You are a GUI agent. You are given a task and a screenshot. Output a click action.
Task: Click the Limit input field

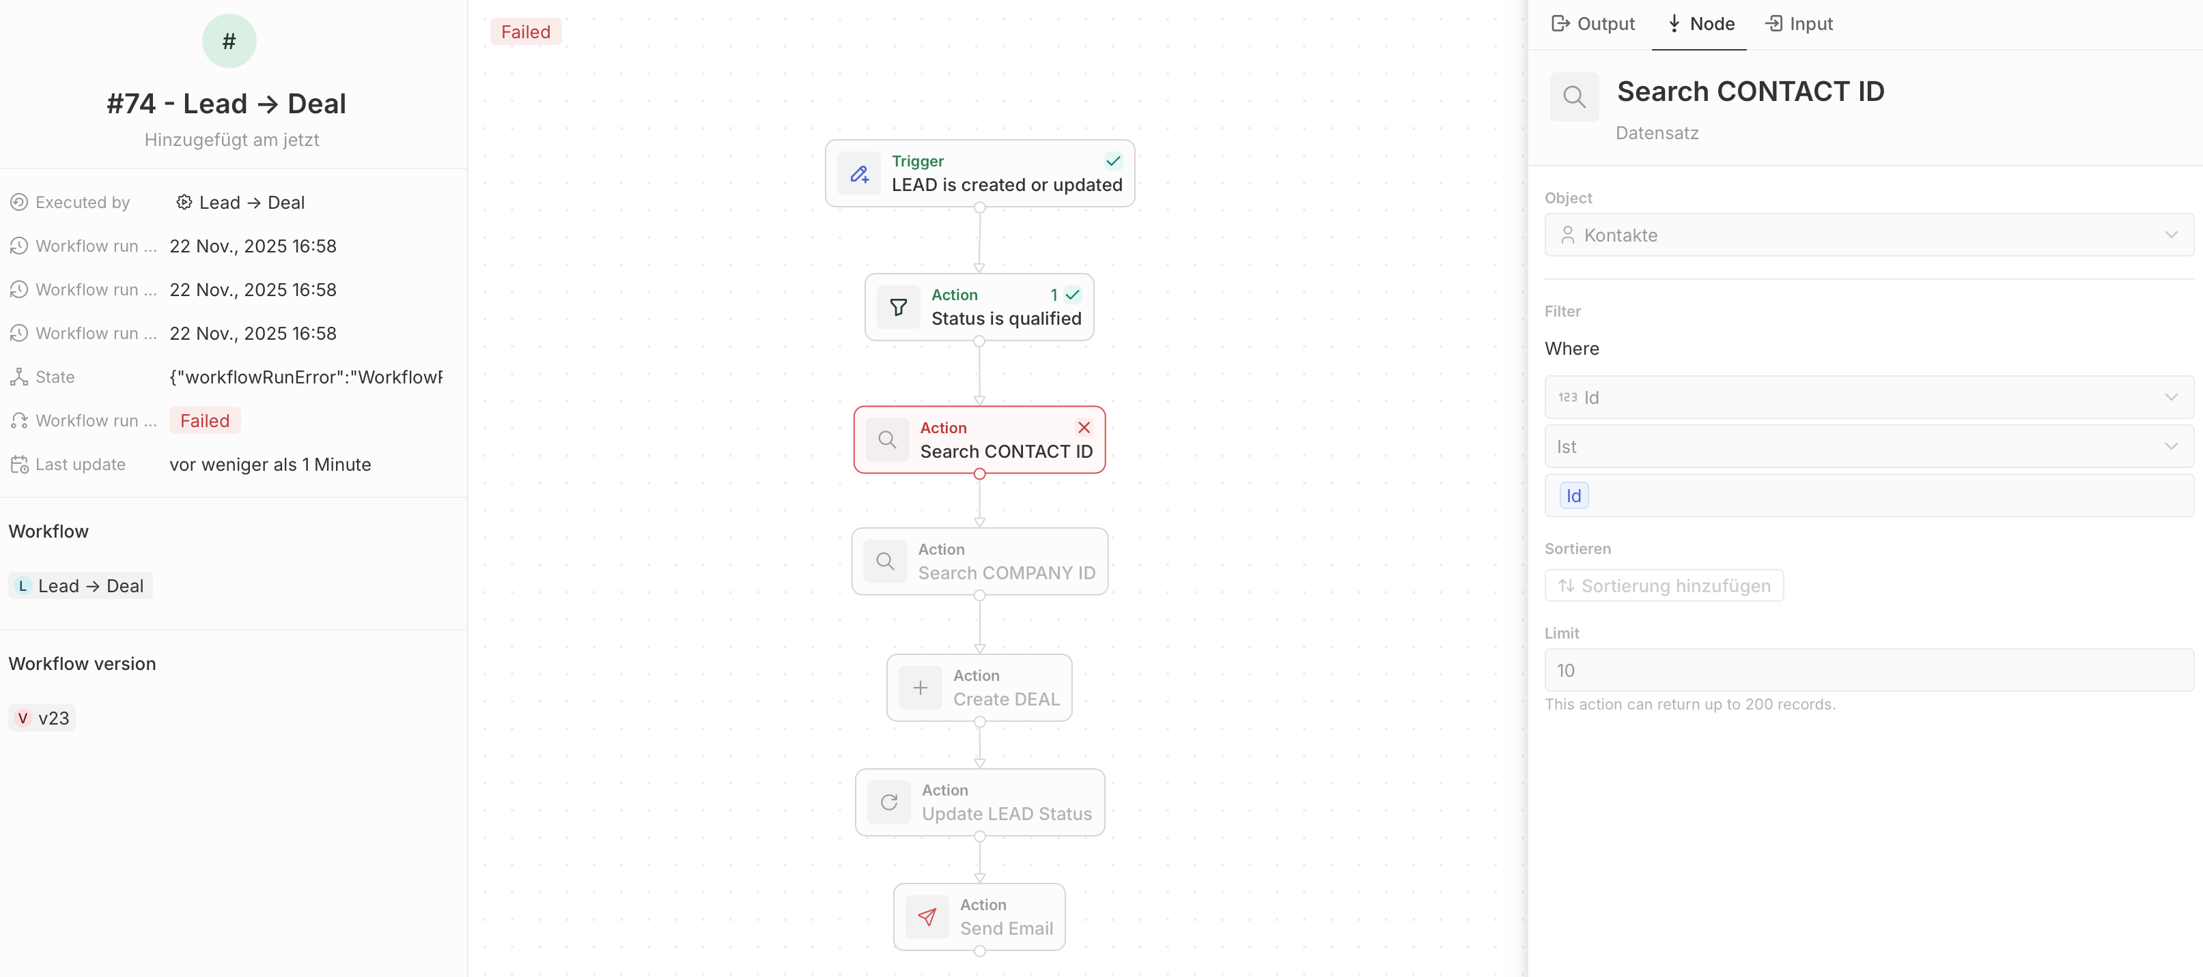[1868, 670]
